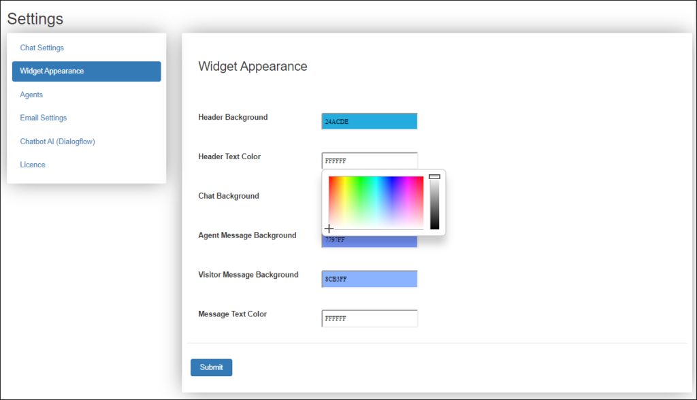Click the crosshair marker in the color palette
The image size is (697, 400).
tap(329, 229)
